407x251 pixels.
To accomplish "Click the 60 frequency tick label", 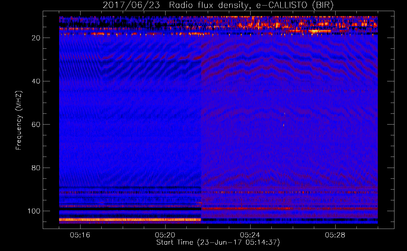I will click(36, 124).
